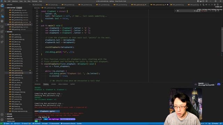Image resolution: width=223 pixels, height=125 pixels.
Task: Open 047_methods.zig in file tree
Action: (x=18, y=75)
